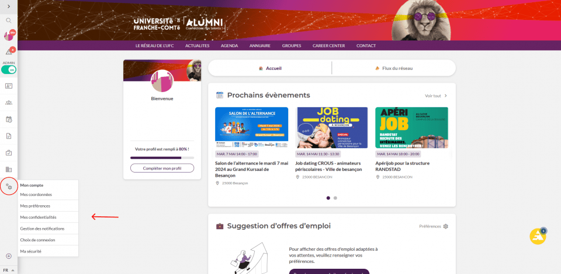Viewport: 561px width, 274px height.
Task: Open the FR language dropdown
Action: (x=9, y=270)
